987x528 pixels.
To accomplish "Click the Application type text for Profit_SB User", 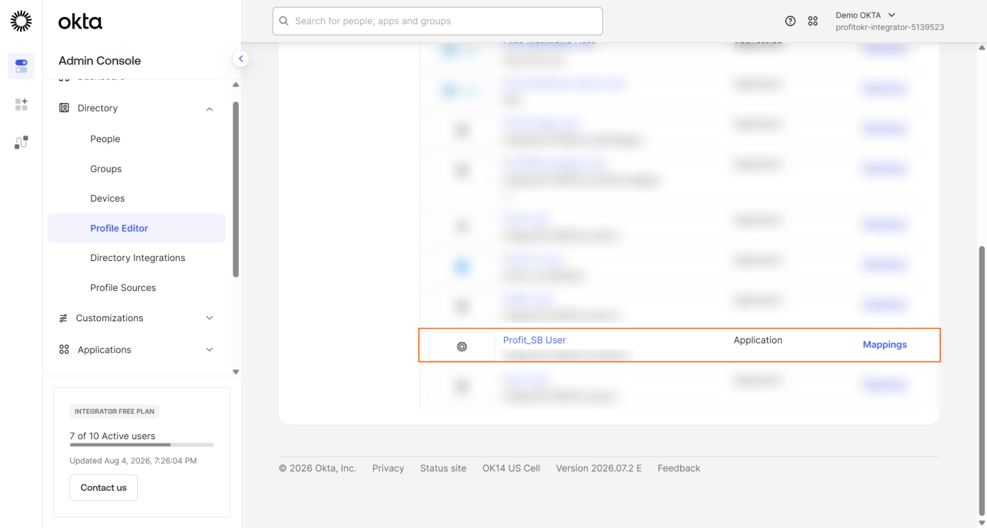I will tap(758, 340).
